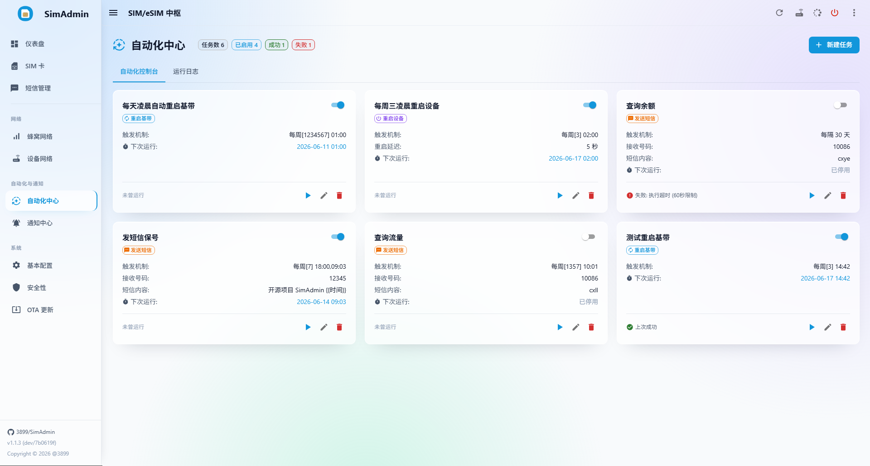870x466 pixels.
Task: Click the 上次成功 status text
Action: pos(646,327)
